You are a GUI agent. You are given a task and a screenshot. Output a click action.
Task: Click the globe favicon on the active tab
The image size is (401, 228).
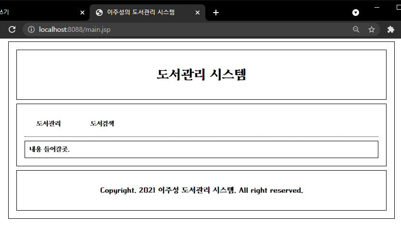click(99, 13)
